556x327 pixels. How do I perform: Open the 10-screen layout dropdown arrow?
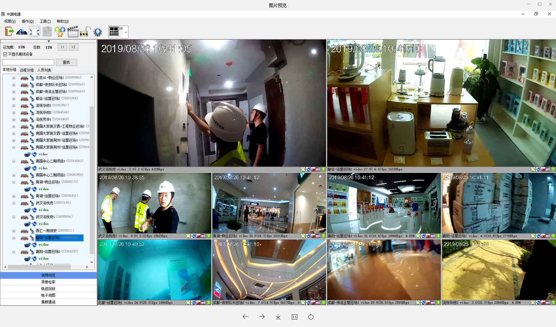coord(126,32)
